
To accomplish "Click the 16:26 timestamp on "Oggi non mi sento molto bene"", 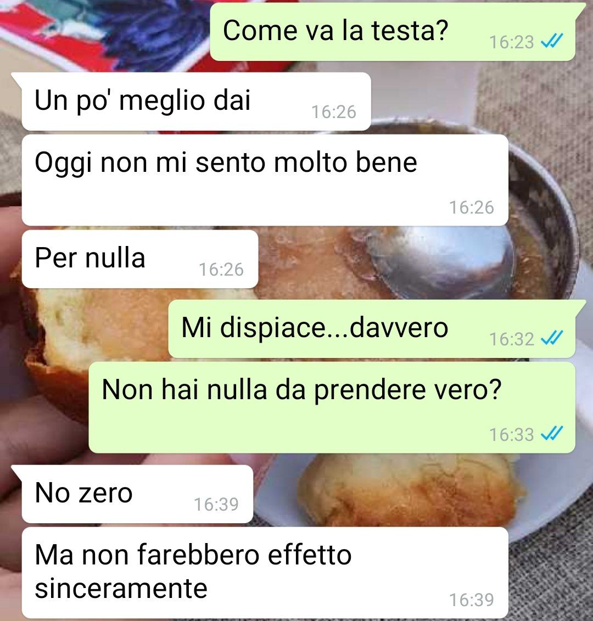I will coord(472,208).
